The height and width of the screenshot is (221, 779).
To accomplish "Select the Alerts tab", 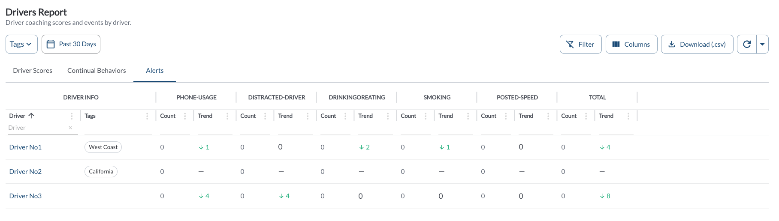I will 154,71.
